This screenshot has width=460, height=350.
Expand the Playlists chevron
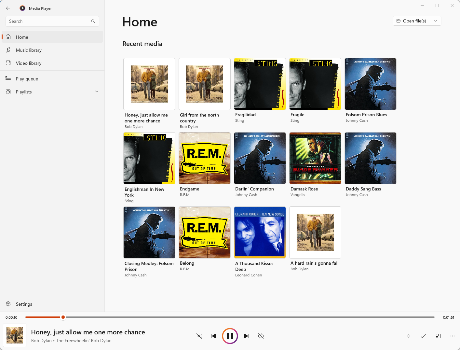point(97,92)
